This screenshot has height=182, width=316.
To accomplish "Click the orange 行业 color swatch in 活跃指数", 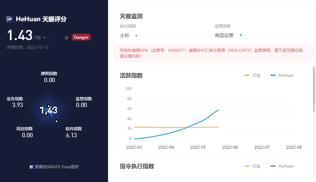I will [x=247, y=75].
